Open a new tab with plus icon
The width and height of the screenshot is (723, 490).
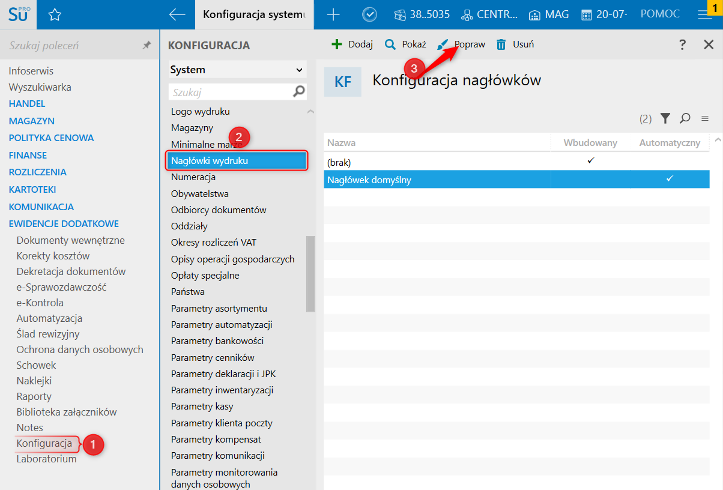click(333, 15)
